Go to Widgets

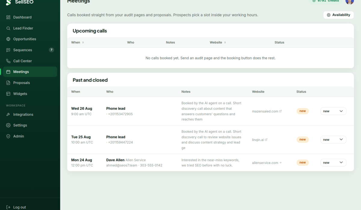point(30,94)
